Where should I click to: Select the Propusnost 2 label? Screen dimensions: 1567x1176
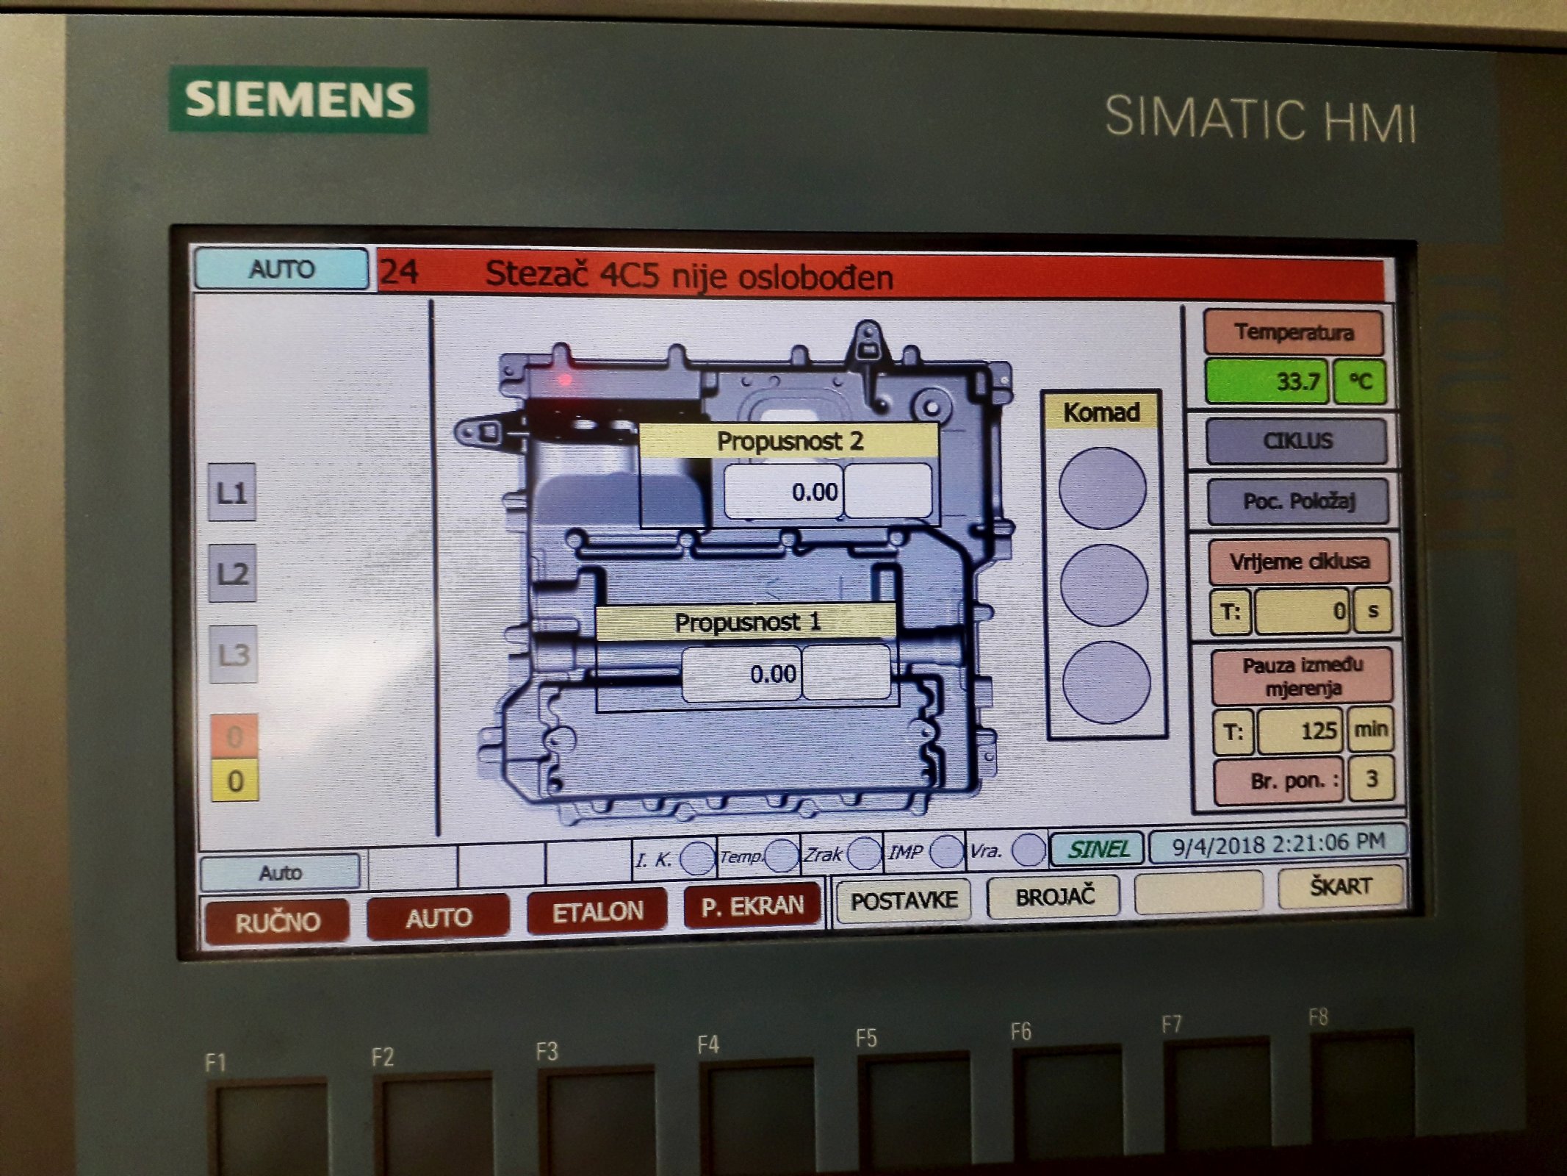point(789,441)
